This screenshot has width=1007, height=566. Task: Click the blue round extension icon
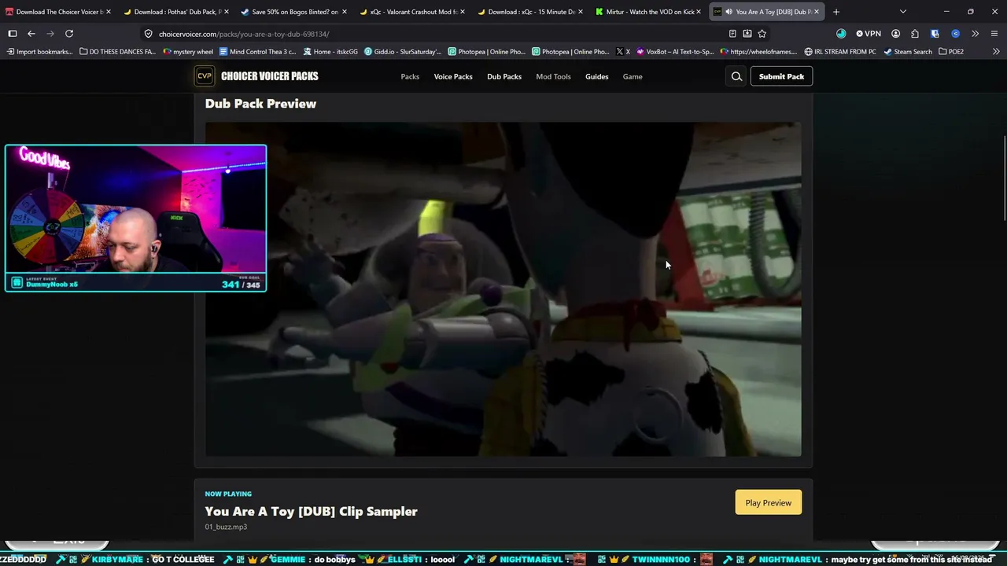pos(955,34)
